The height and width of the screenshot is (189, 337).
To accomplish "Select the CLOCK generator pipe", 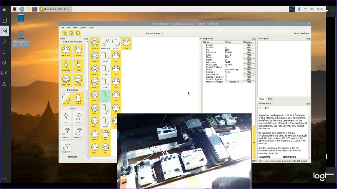I will coord(78,99).
